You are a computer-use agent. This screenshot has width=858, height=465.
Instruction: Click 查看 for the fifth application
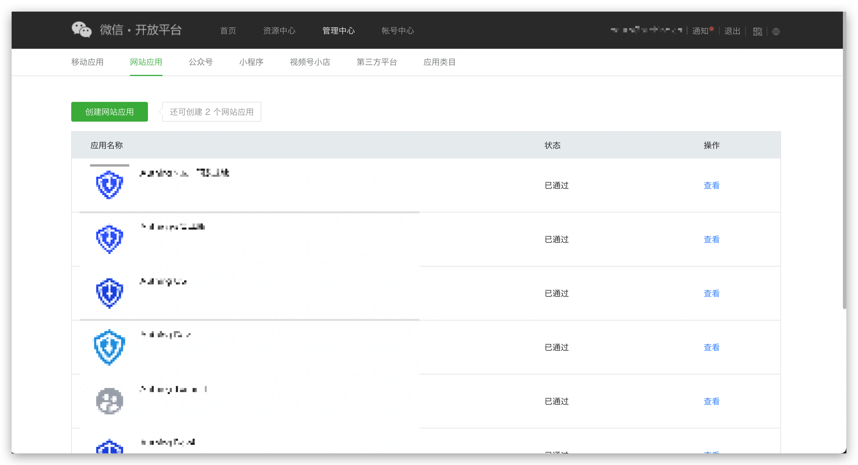[x=711, y=401]
